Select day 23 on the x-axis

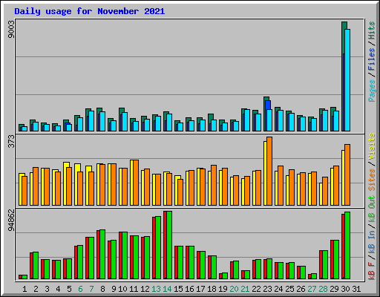267,289
